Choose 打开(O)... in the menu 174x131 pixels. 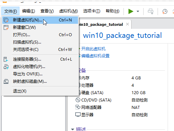click(x=40, y=35)
